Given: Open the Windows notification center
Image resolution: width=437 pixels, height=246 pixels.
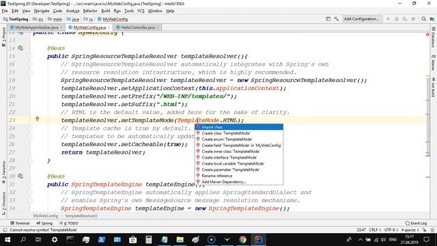Looking at the screenshot, I should pyautogui.click(x=426, y=240).
